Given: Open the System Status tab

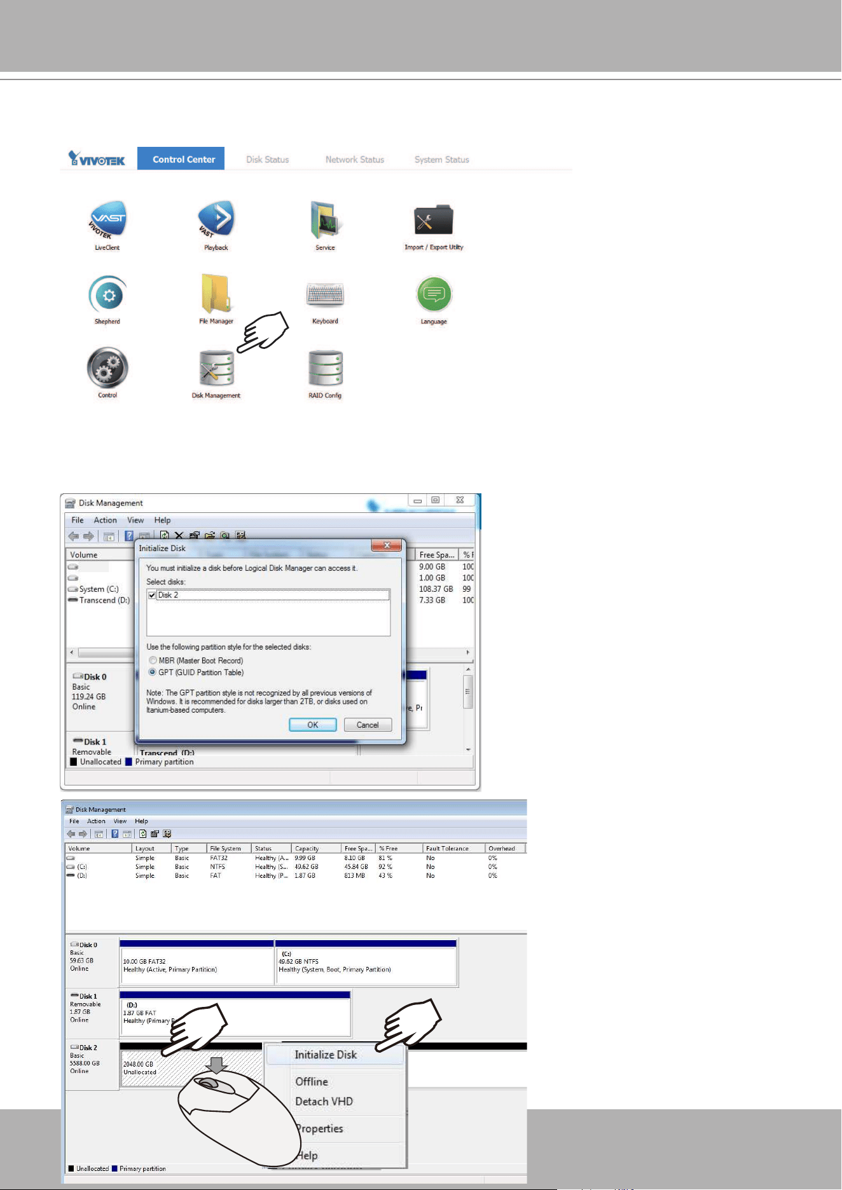Looking at the screenshot, I should pos(442,160).
